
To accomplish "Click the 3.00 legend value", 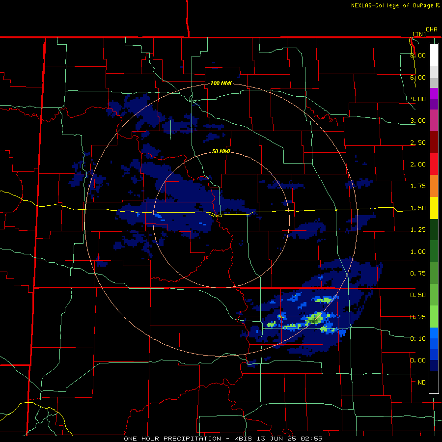I will (x=418, y=121).
